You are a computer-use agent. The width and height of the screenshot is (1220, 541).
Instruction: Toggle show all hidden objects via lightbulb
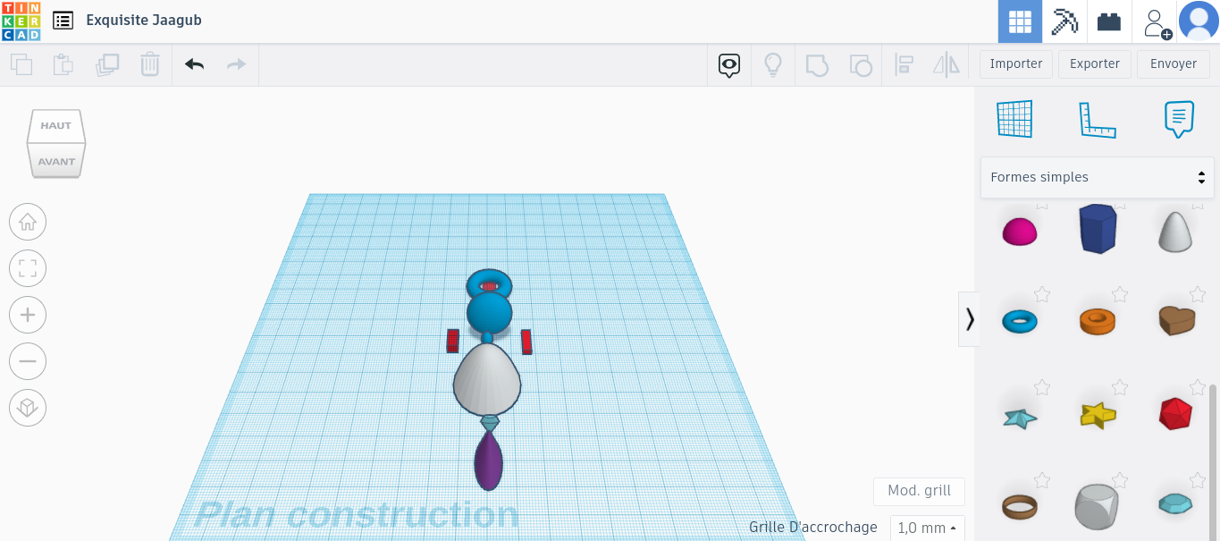click(x=773, y=63)
